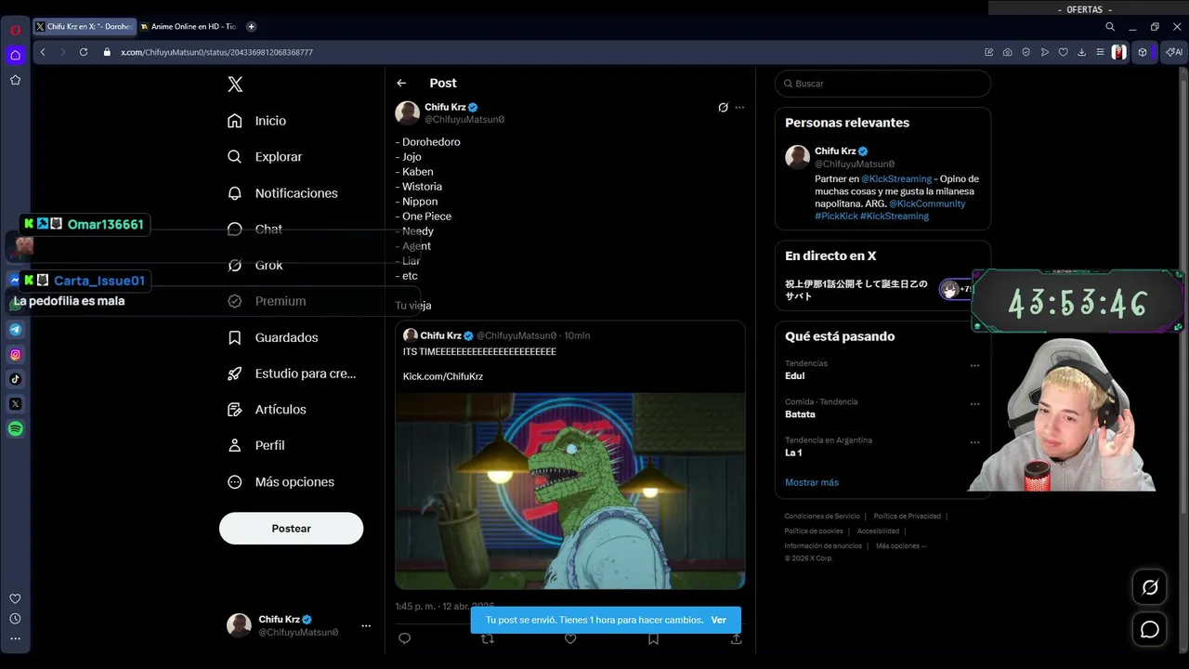The image size is (1189, 669).
Task: Open X panel in the Opera sidebar
Action: tap(15, 404)
